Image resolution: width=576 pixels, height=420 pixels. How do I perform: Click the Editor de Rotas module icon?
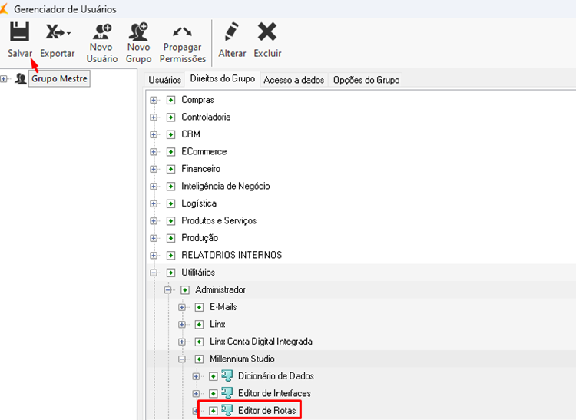tap(227, 410)
